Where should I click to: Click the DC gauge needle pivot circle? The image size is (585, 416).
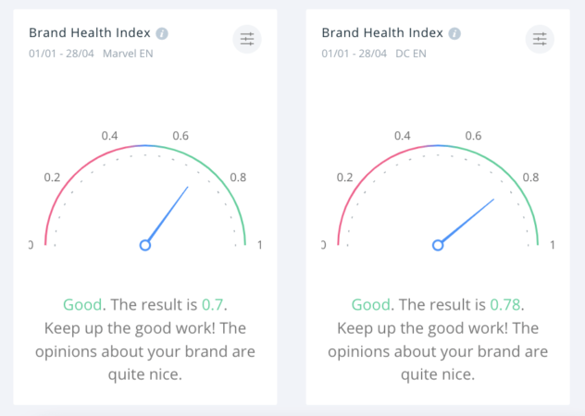click(438, 245)
